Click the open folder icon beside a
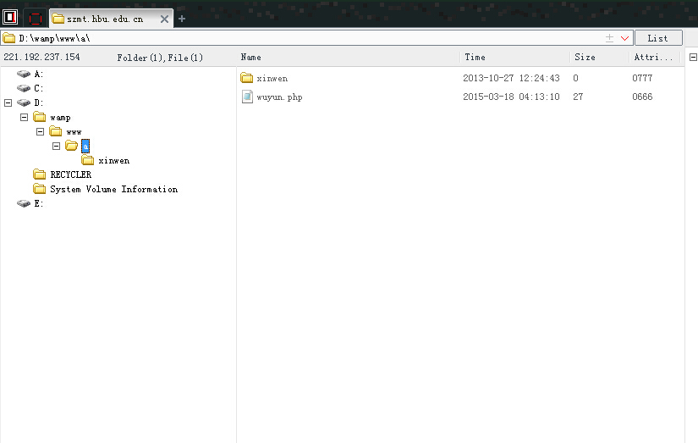Screen dimensions: 698x443 [x=72, y=146]
